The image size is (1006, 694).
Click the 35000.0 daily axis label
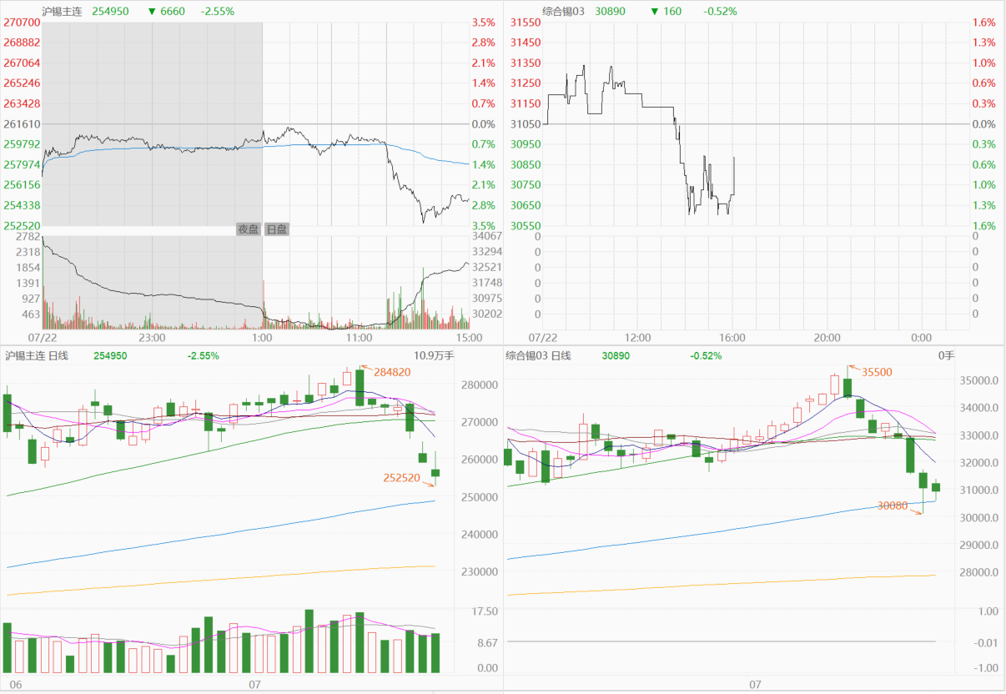click(x=978, y=380)
